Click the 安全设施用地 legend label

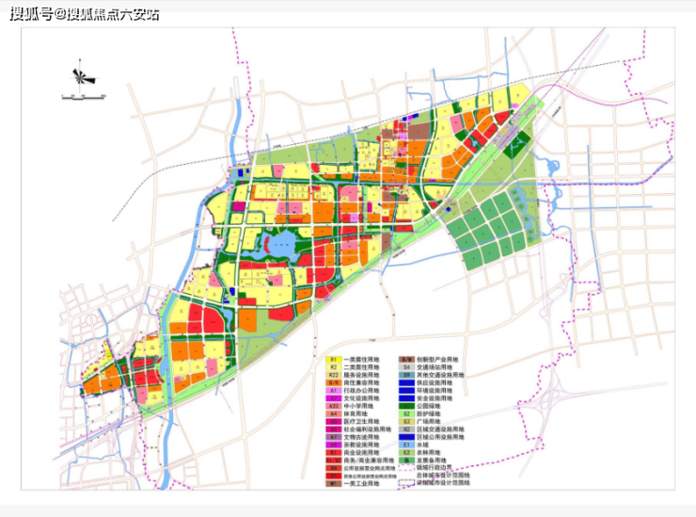[435, 398]
